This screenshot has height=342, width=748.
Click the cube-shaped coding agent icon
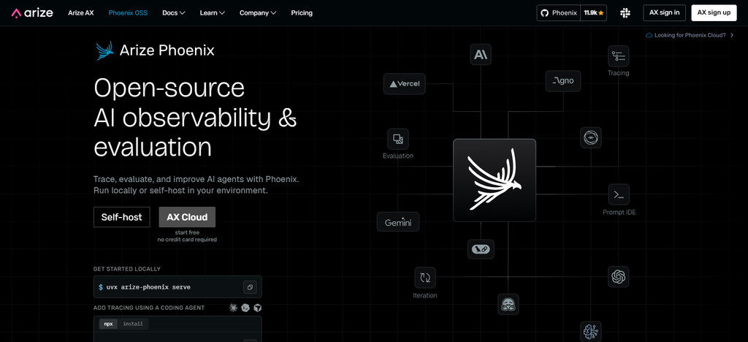[x=258, y=308]
